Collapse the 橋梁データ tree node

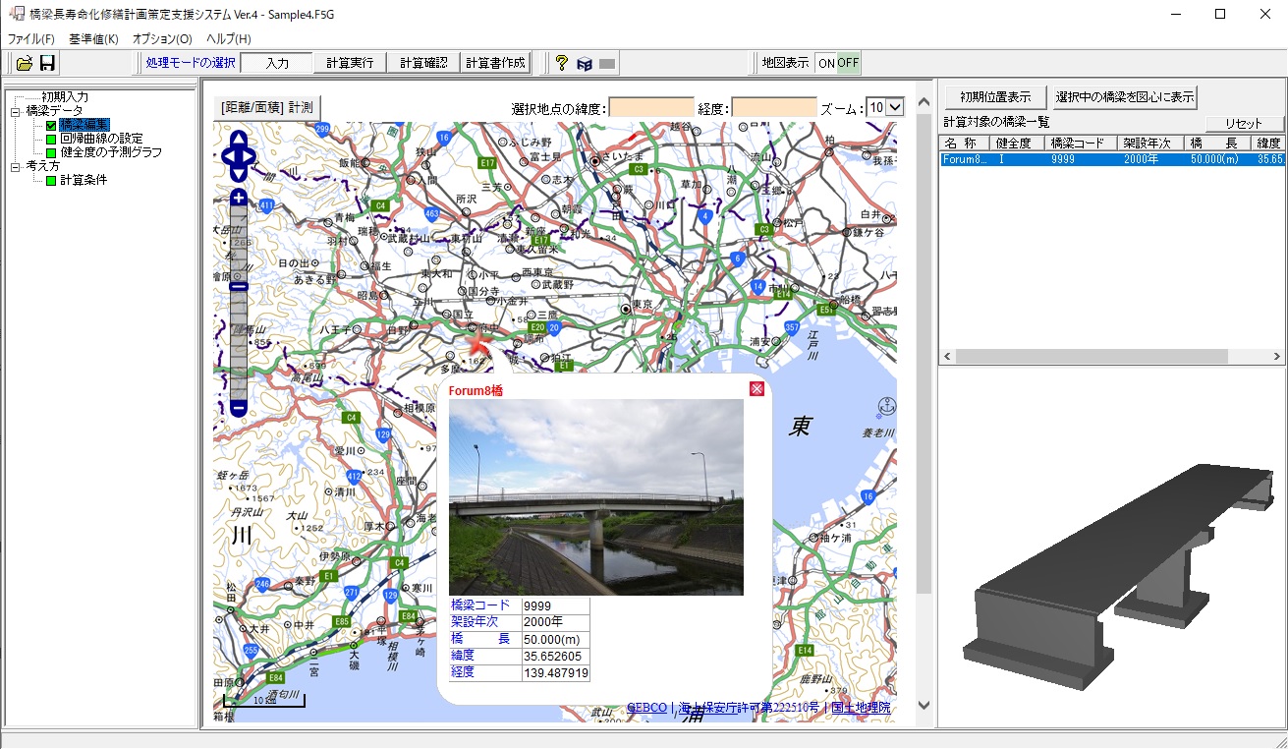[16, 111]
